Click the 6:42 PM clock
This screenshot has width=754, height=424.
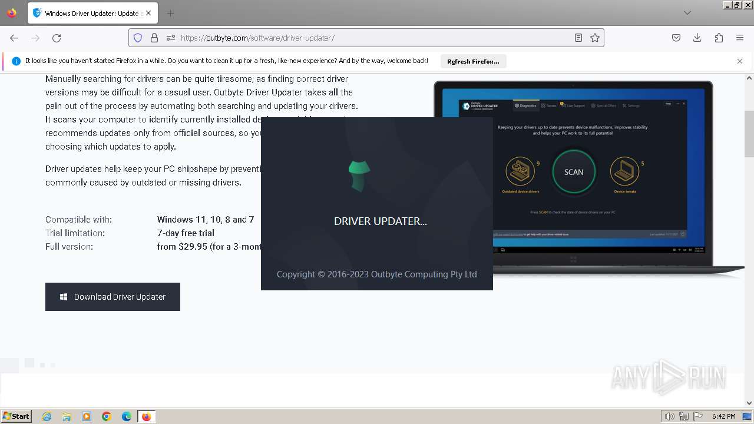click(723, 416)
